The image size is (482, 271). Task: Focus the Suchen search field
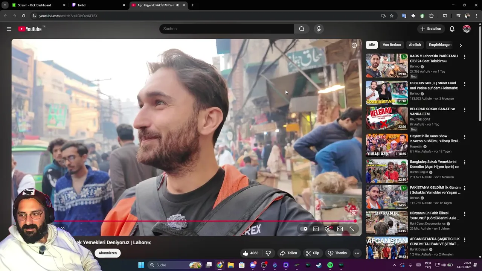tap(226, 29)
